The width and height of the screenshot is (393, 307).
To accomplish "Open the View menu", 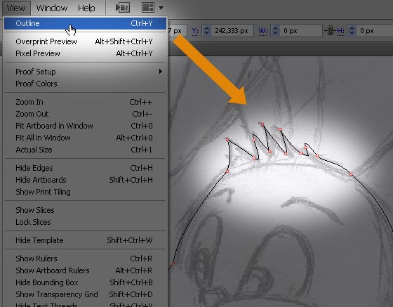I will coord(16,8).
